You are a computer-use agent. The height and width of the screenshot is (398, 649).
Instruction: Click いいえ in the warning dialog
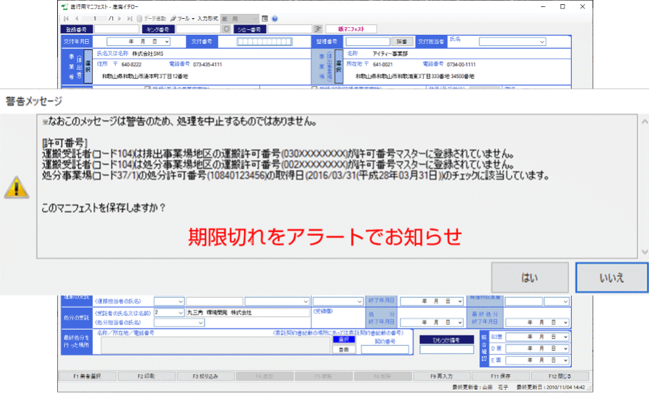coord(612,278)
